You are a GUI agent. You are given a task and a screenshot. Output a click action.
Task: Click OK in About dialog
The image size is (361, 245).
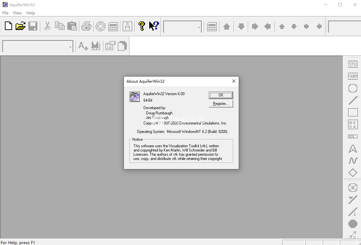click(x=221, y=95)
